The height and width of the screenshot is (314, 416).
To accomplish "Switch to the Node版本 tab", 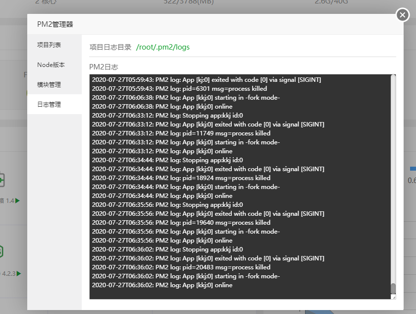I will 54,64.
